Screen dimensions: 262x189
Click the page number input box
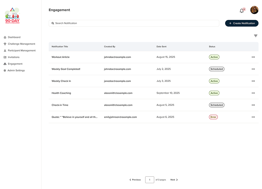pos(150,180)
